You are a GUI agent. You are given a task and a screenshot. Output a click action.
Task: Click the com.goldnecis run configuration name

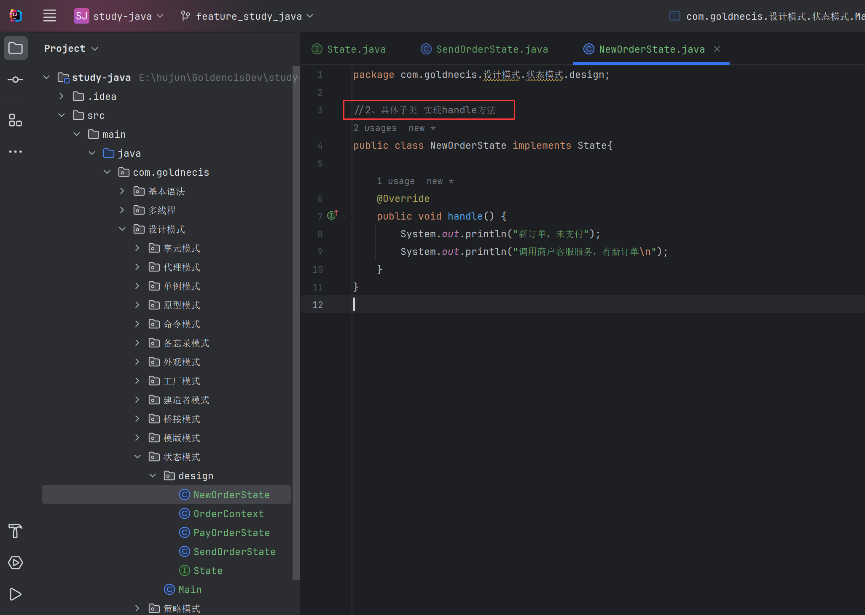coord(775,16)
